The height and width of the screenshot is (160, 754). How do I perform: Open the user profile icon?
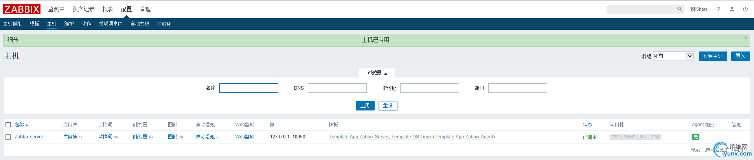tap(732, 9)
